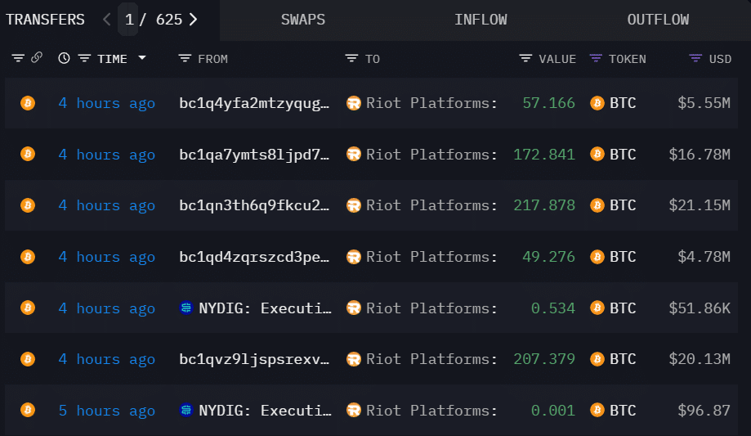Viewport: 751px width, 436px height.
Task: Open the purple USD filter icon
Action: pos(695,59)
